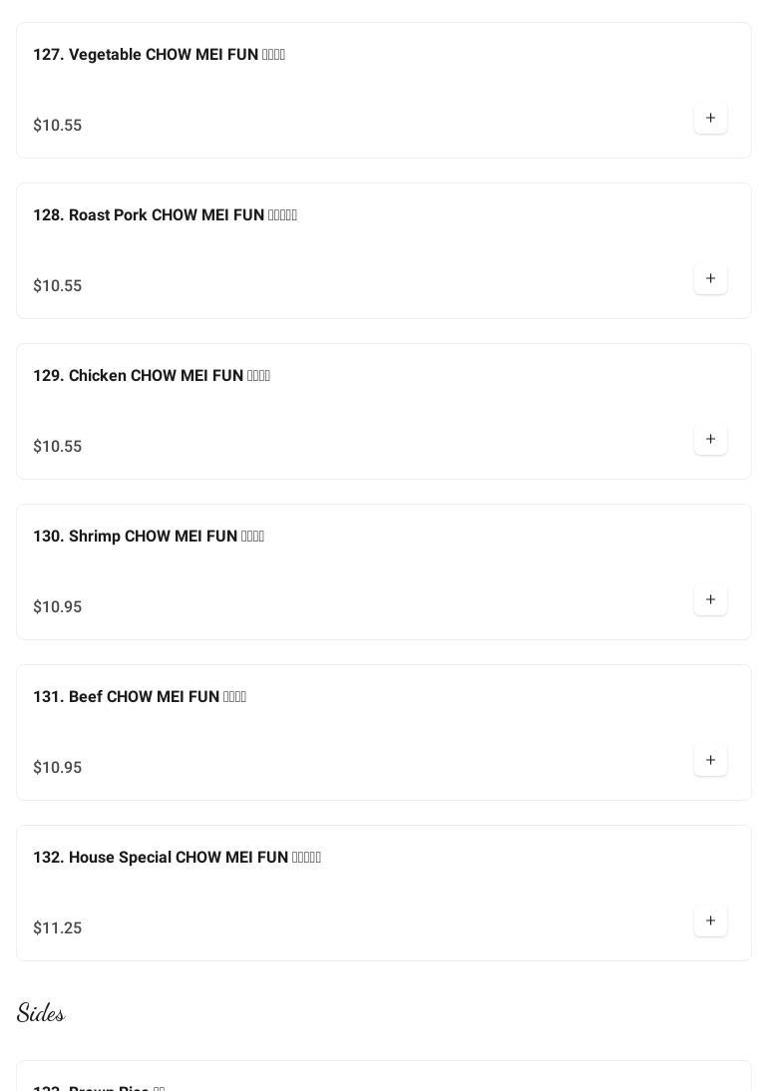Open item 127 Vegetable Chow Mei Fun title
Image resolution: width=768 pixels, height=1091 pixels.
pyautogui.click(x=159, y=55)
